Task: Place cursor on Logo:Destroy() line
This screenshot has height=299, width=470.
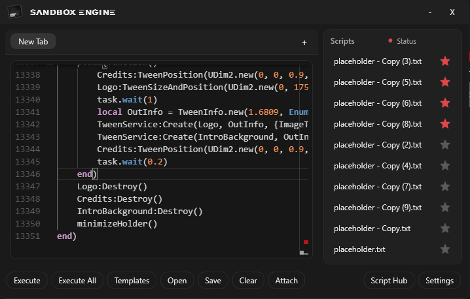Action: 112,187
